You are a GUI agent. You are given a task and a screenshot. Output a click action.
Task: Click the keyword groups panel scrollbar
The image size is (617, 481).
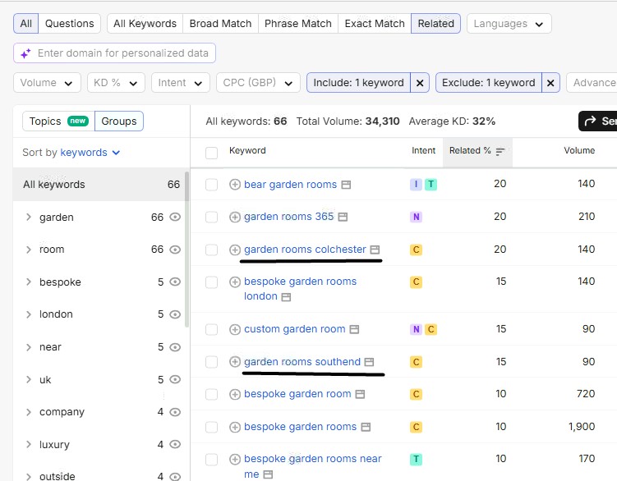tap(187, 250)
